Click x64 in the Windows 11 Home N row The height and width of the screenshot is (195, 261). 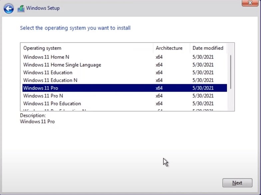click(159, 57)
